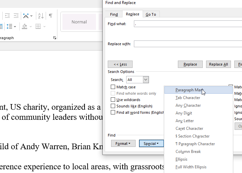Expand the Special button dropdown
The height and width of the screenshot is (173, 242).
click(151, 144)
